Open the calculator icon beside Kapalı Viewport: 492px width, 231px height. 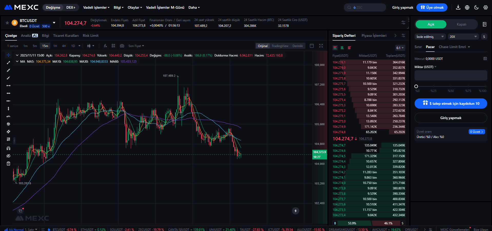pos(485,24)
